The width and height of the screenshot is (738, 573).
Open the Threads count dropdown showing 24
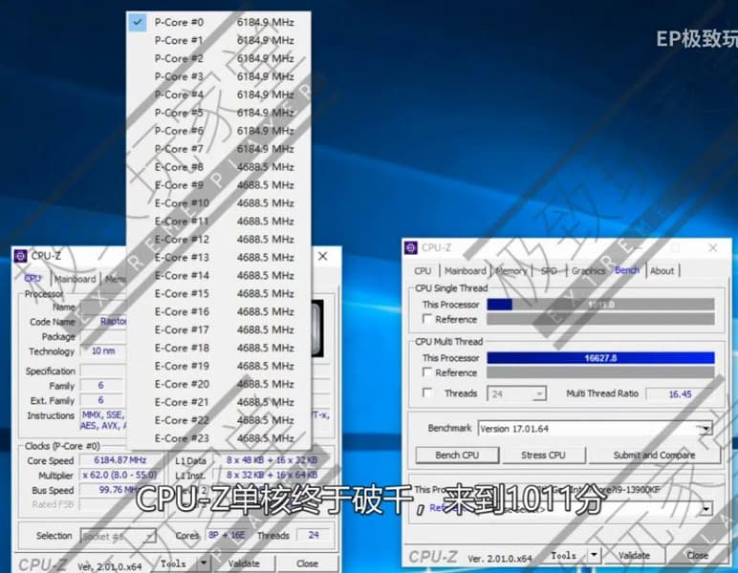[517, 393]
